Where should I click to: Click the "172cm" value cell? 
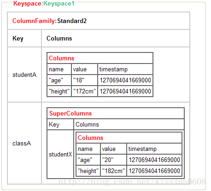click(x=84, y=91)
